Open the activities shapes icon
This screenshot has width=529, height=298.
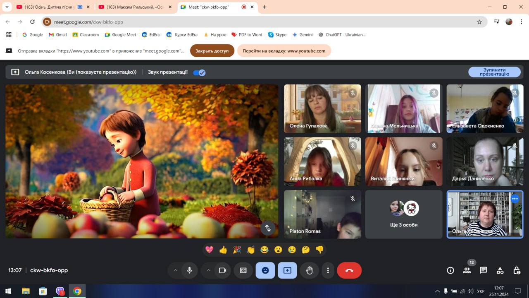click(500, 270)
